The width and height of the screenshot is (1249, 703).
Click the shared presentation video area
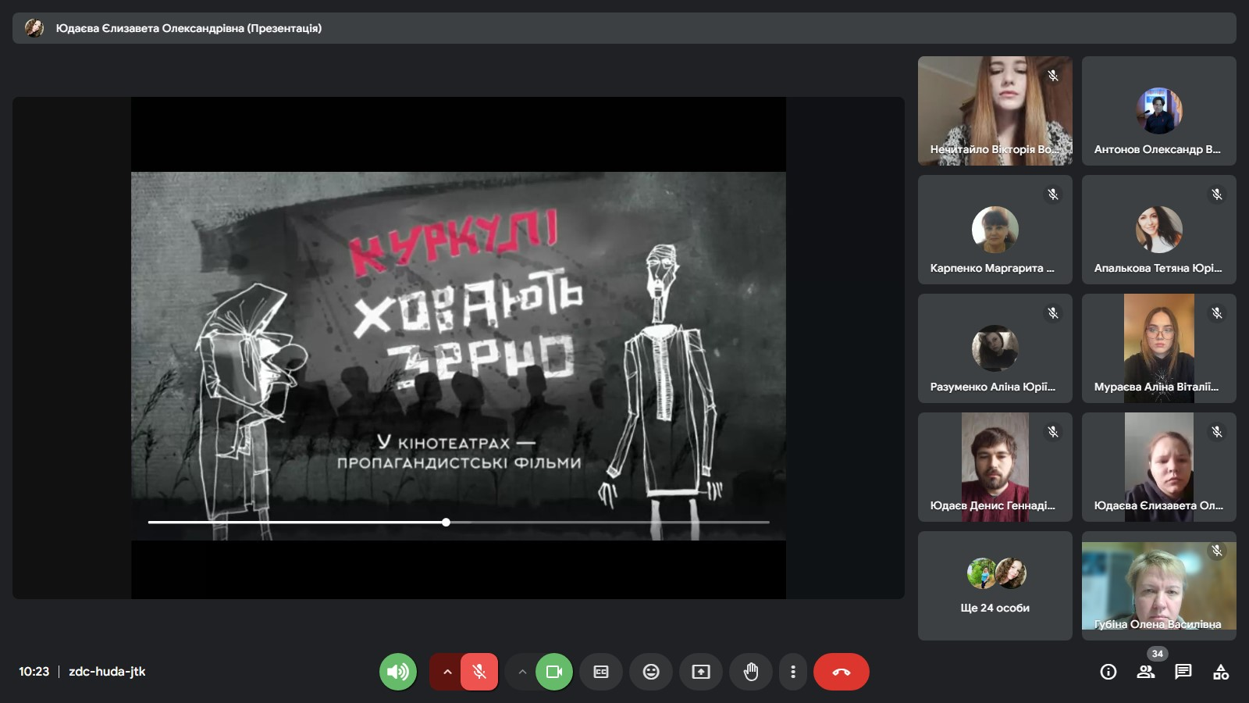pos(458,348)
